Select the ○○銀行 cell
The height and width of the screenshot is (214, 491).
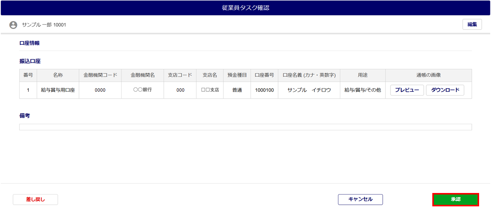click(x=142, y=90)
